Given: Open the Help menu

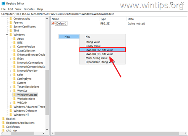Looking at the screenshot, I should 40,9.
